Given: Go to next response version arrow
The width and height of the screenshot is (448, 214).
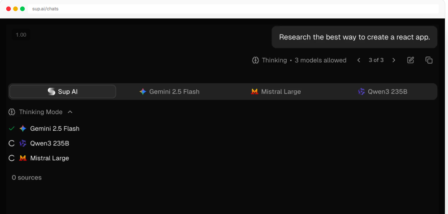Looking at the screenshot, I should tap(394, 60).
